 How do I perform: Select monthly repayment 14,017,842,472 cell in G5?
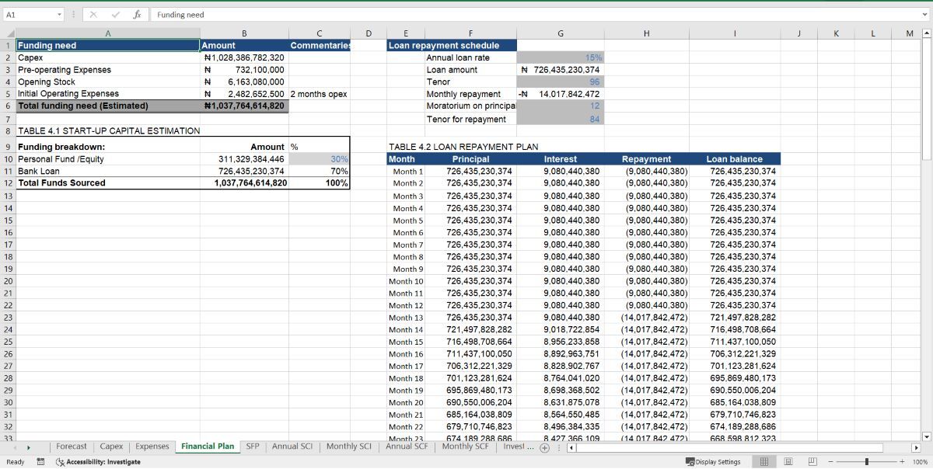[x=561, y=94]
